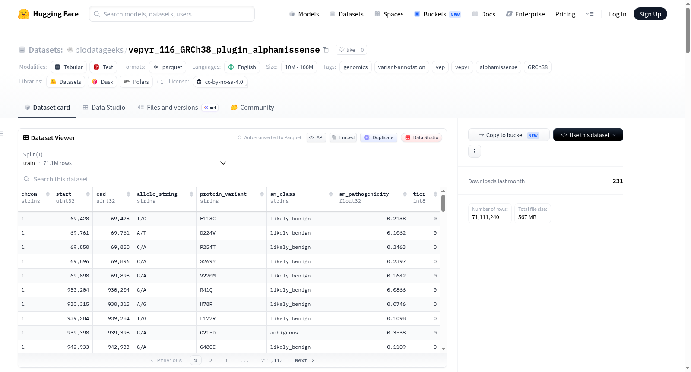The width and height of the screenshot is (691, 372).
Task: Click Copy to bucket button
Action: coord(509,135)
